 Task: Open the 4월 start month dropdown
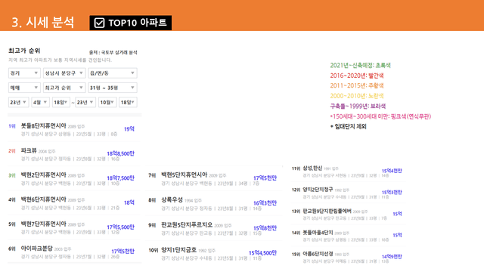click(x=40, y=102)
